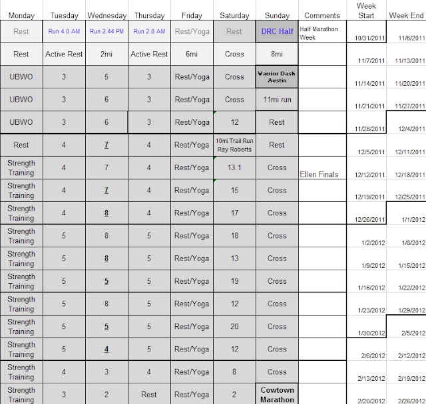Screen dimensions: 426x404
Task: Click the 'Run 4.0 AM' cell
Action: pos(64,31)
